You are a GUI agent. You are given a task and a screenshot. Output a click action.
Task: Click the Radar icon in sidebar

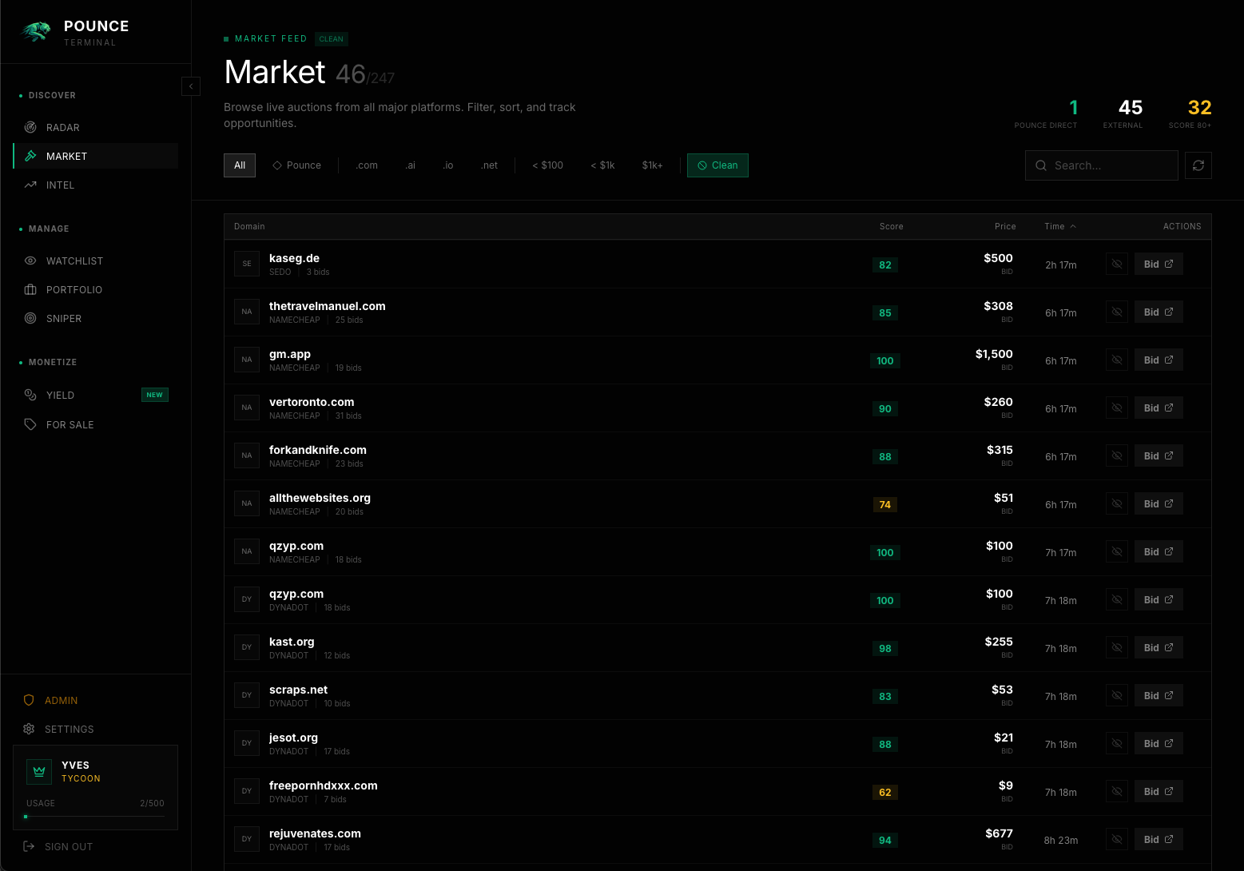30,127
